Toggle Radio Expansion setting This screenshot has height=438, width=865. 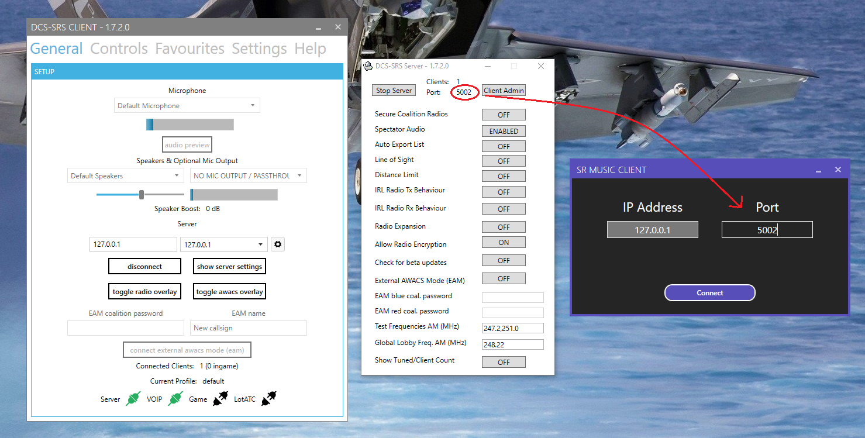tap(504, 227)
